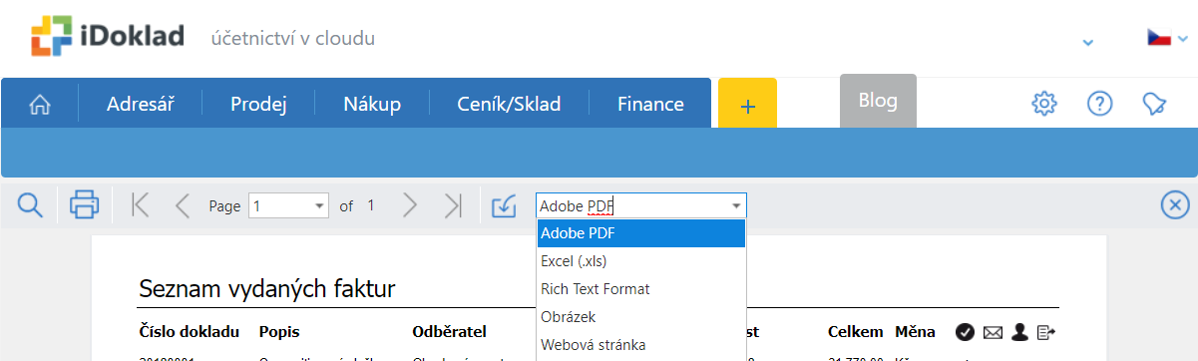Go to previous report page
1198x361 pixels.
[x=182, y=205]
